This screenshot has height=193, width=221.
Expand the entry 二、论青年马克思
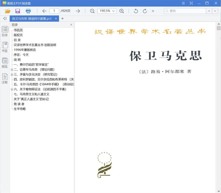tap(12, 69)
